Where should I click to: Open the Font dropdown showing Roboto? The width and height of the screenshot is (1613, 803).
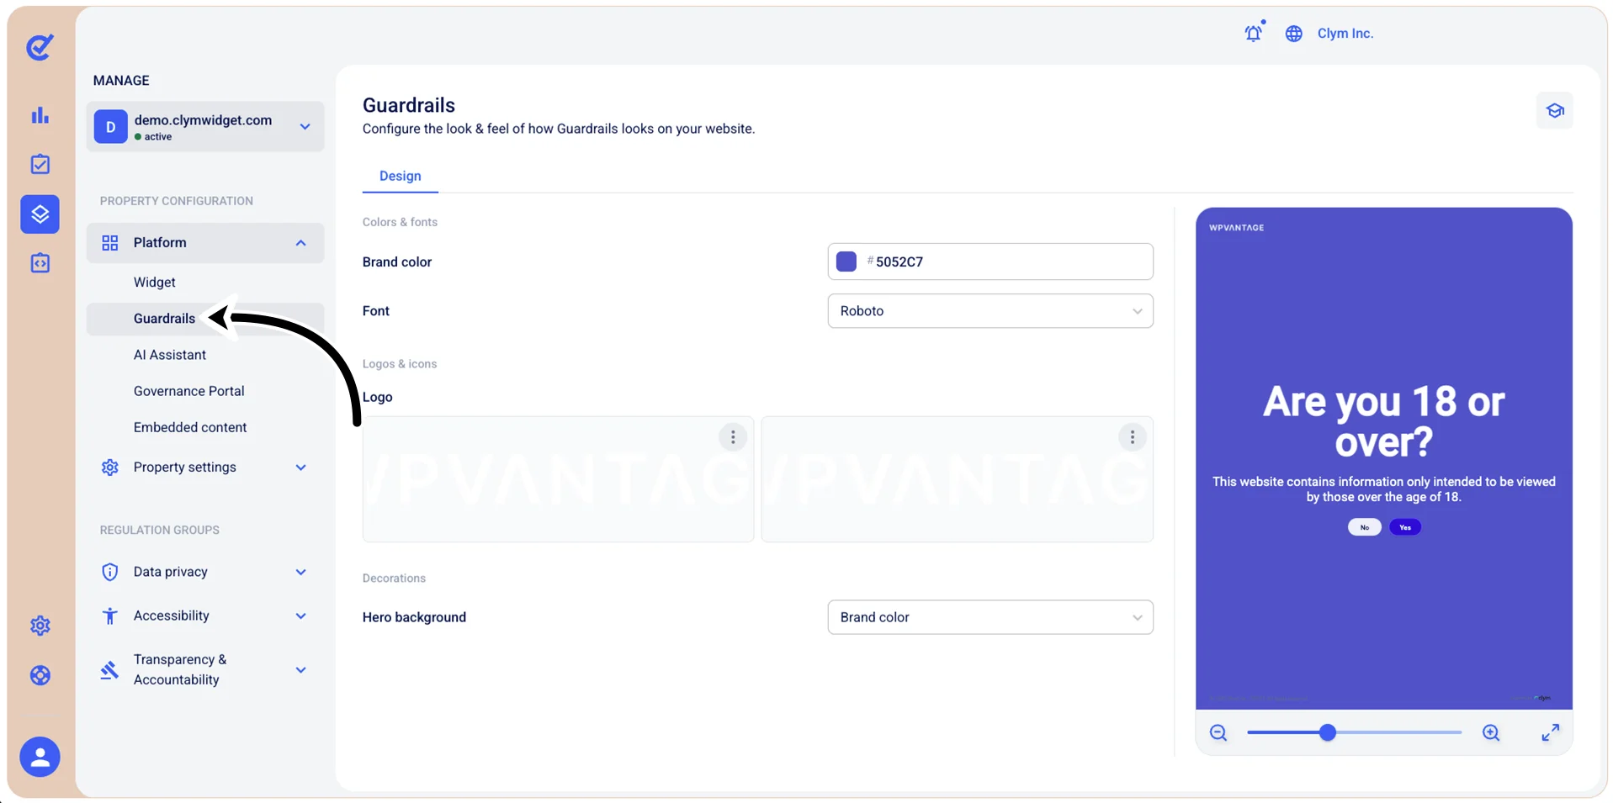click(990, 311)
